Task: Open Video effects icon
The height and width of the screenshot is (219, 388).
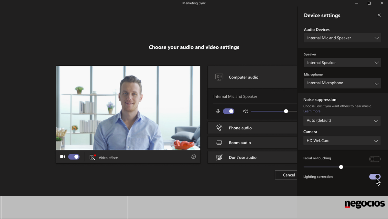Action: (92, 157)
